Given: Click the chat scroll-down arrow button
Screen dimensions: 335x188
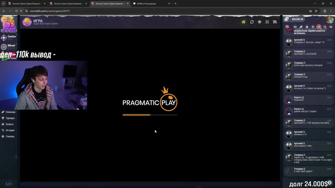Looking at the screenshot, I should [330, 183].
